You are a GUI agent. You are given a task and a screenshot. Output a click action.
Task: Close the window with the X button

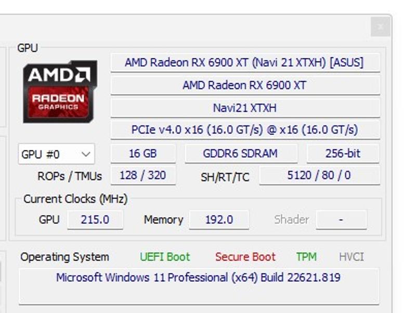[x=381, y=27]
